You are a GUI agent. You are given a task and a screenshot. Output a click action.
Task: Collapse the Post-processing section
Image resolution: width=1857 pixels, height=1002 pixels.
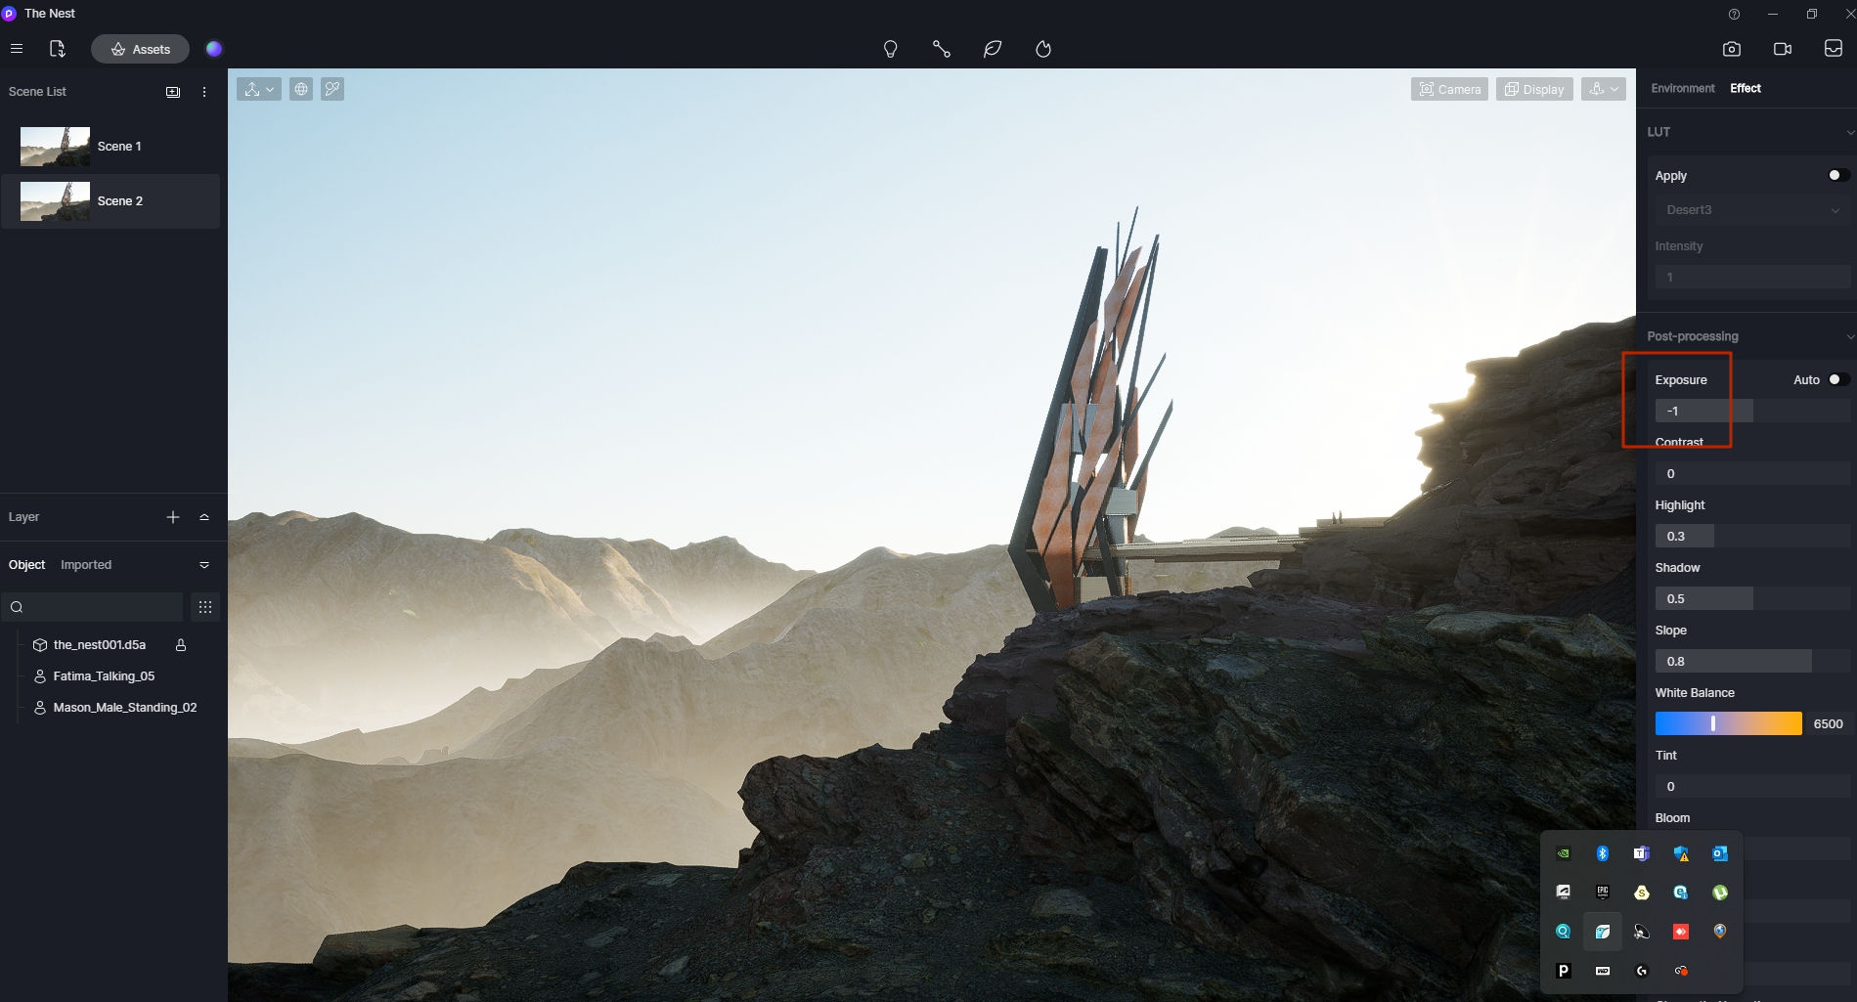click(1849, 336)
